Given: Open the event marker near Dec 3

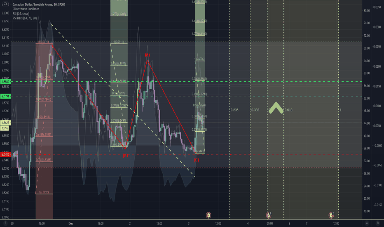Looking at the screenshot, I should 208,215.
